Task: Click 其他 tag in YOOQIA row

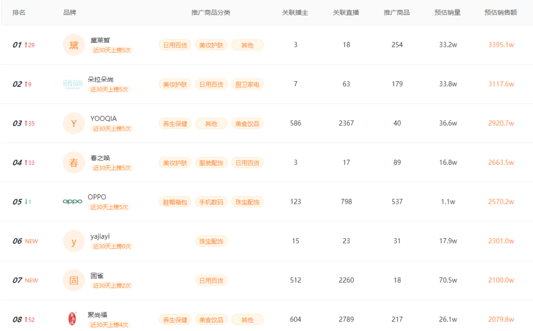Action: point(211,124)
